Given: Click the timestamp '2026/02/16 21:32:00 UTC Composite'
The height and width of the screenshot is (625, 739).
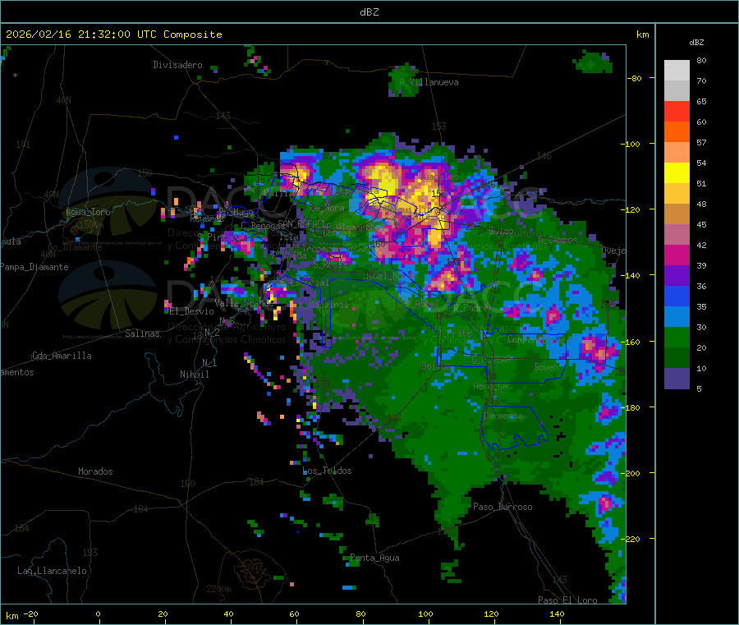Looking at the screenshot, I should (x=113, y=34).
